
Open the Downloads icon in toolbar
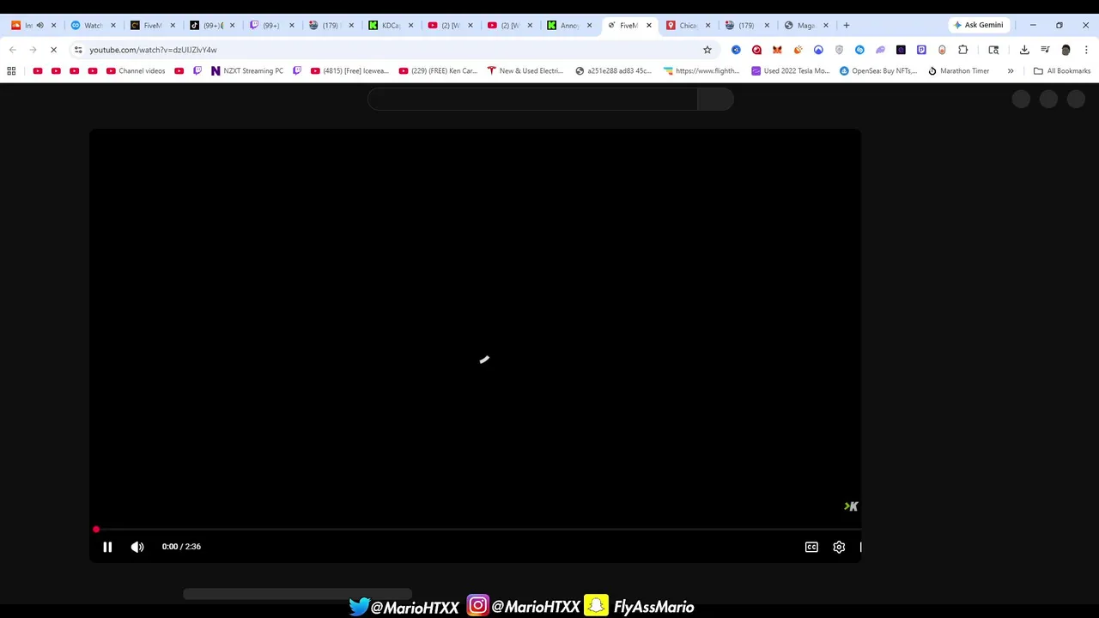[x=1024, y=50]
